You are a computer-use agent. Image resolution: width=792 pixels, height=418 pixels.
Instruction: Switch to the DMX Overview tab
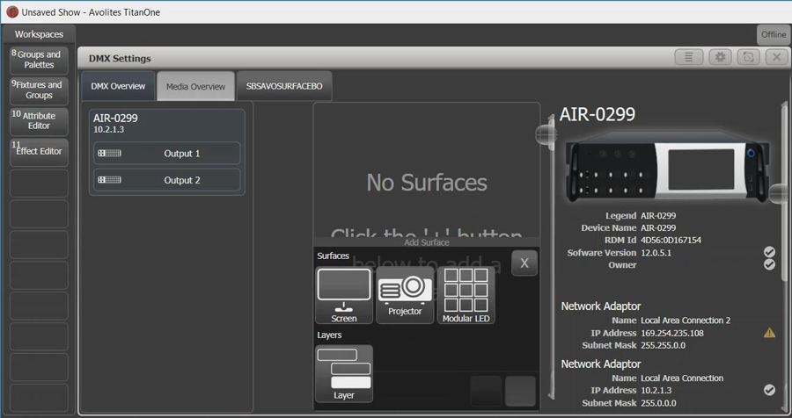pos(118,86)
